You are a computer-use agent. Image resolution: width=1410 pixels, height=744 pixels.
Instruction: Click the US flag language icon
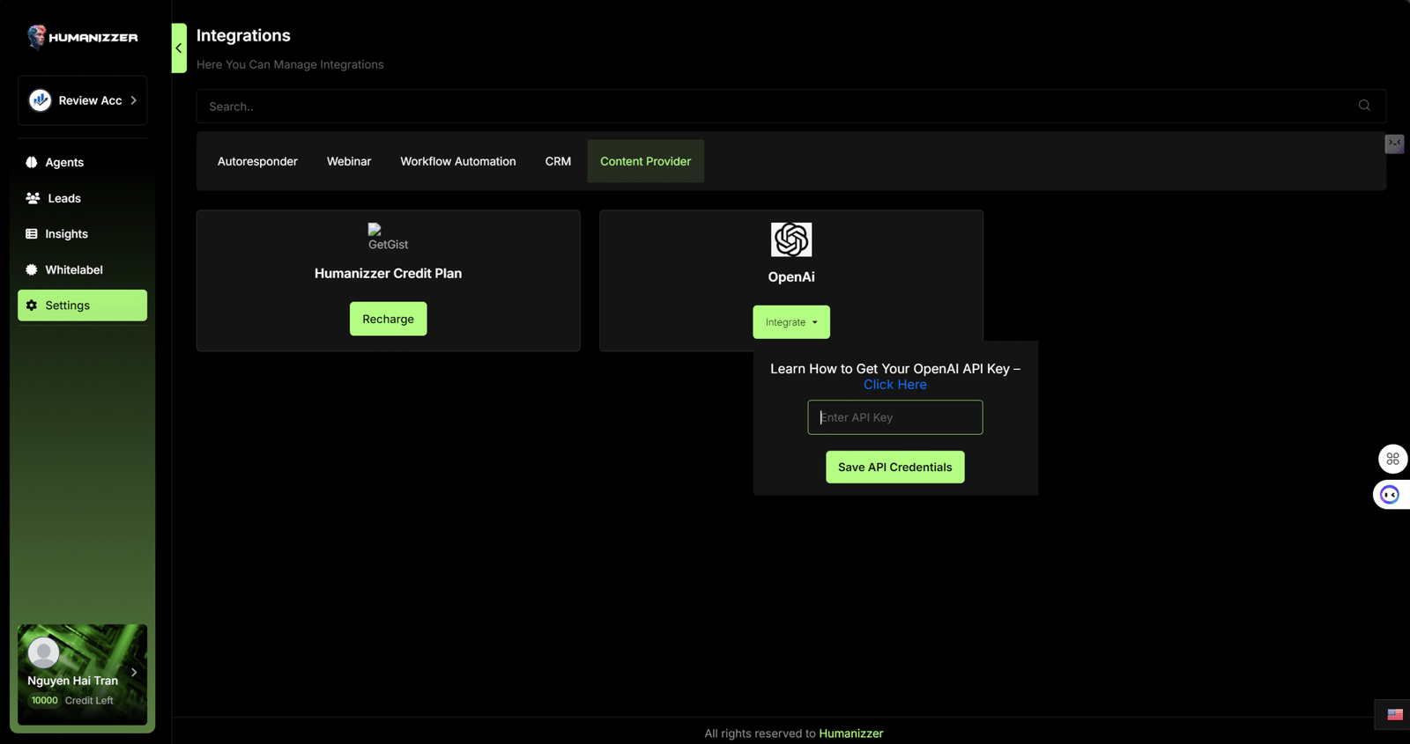(1394, 715)
